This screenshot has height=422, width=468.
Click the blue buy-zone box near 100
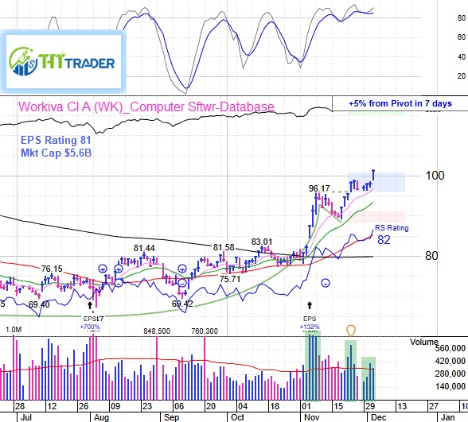[376, 182]
